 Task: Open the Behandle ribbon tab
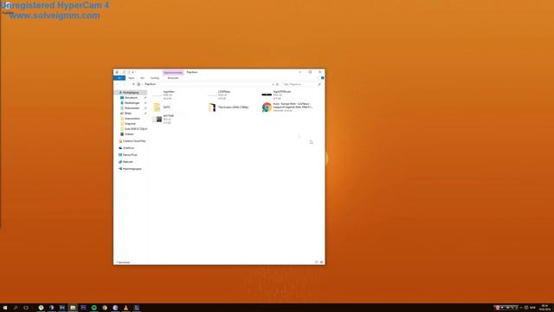[x=173, y=78]
